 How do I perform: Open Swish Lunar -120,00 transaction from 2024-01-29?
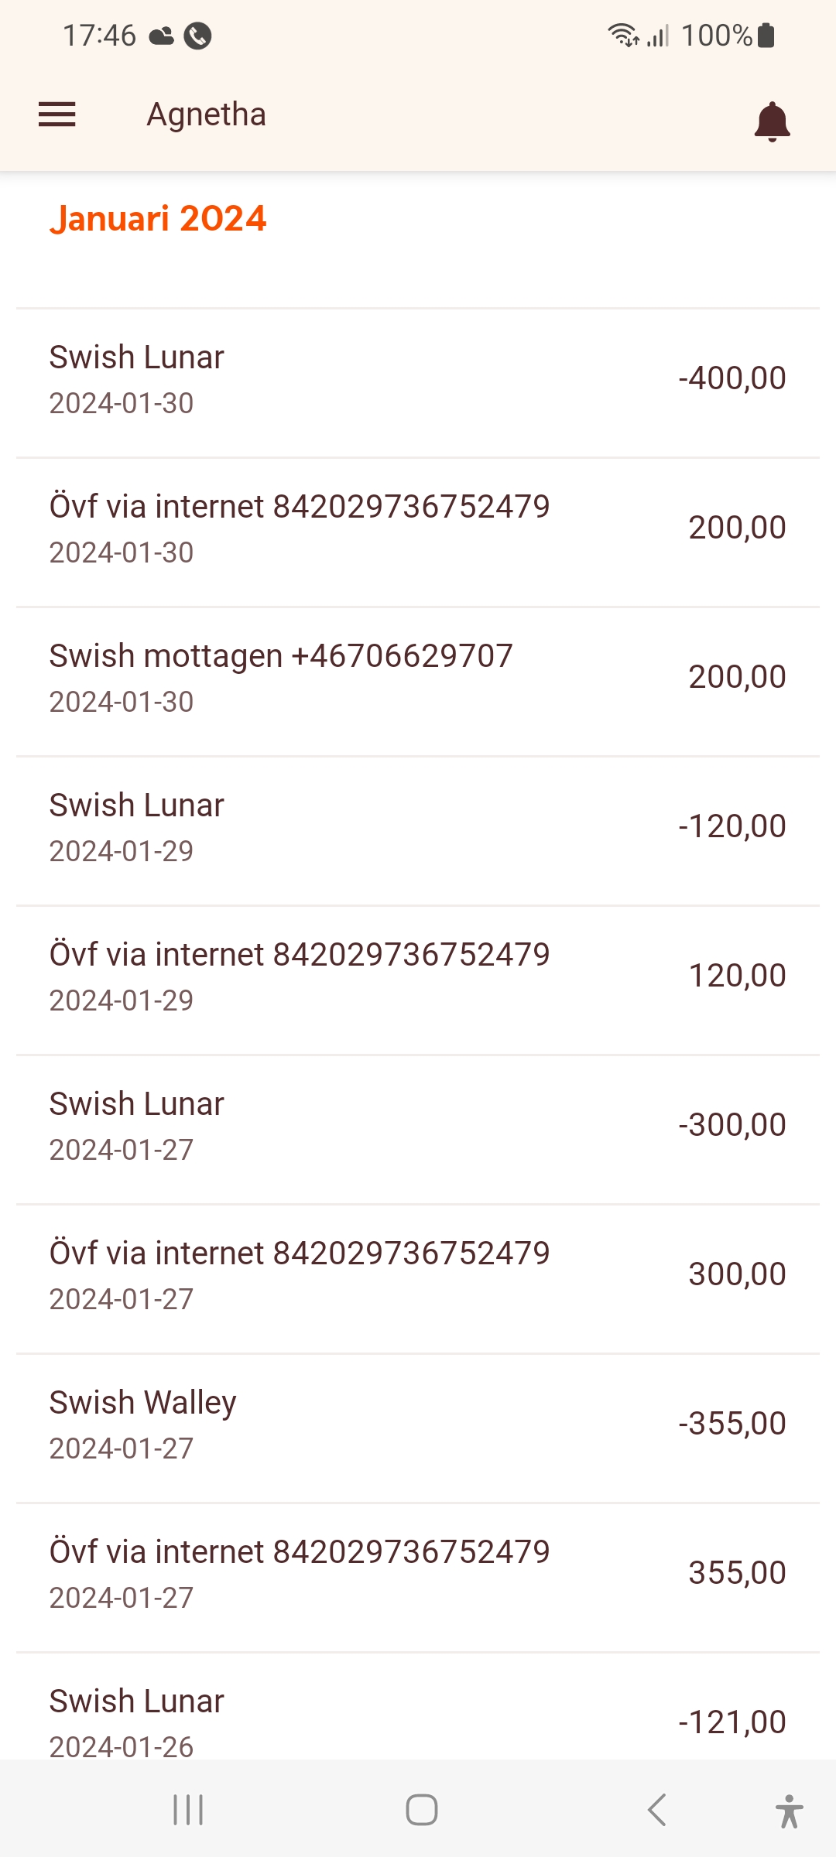point(418,827)
